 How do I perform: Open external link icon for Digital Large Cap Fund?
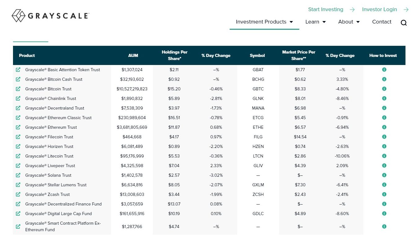coord(18,214)
